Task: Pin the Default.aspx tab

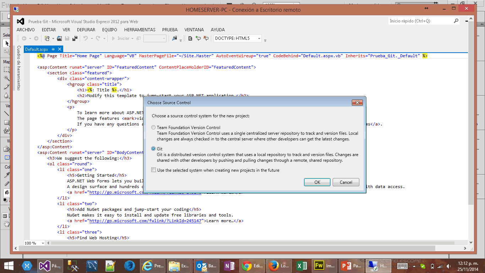Action: (x=53, y=49)
